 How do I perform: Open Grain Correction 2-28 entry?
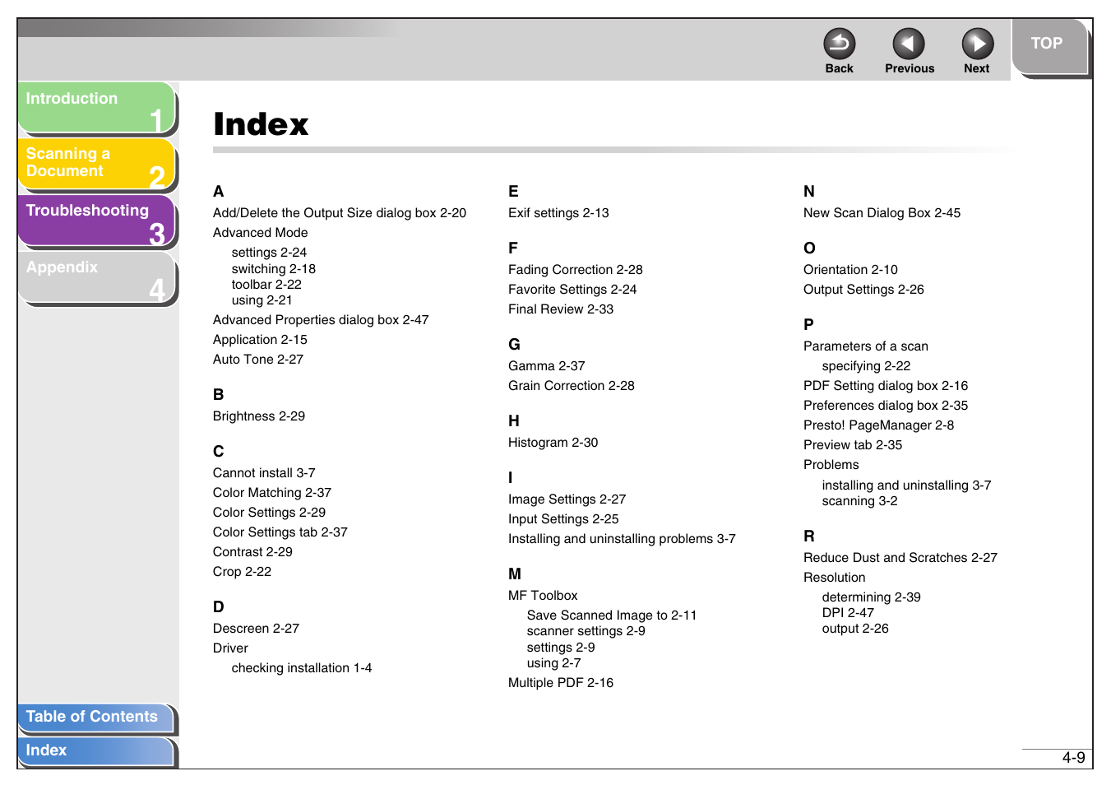(572, 386)
